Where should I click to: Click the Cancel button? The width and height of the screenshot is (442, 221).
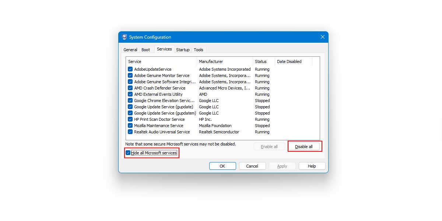click(x=252, y=166)
